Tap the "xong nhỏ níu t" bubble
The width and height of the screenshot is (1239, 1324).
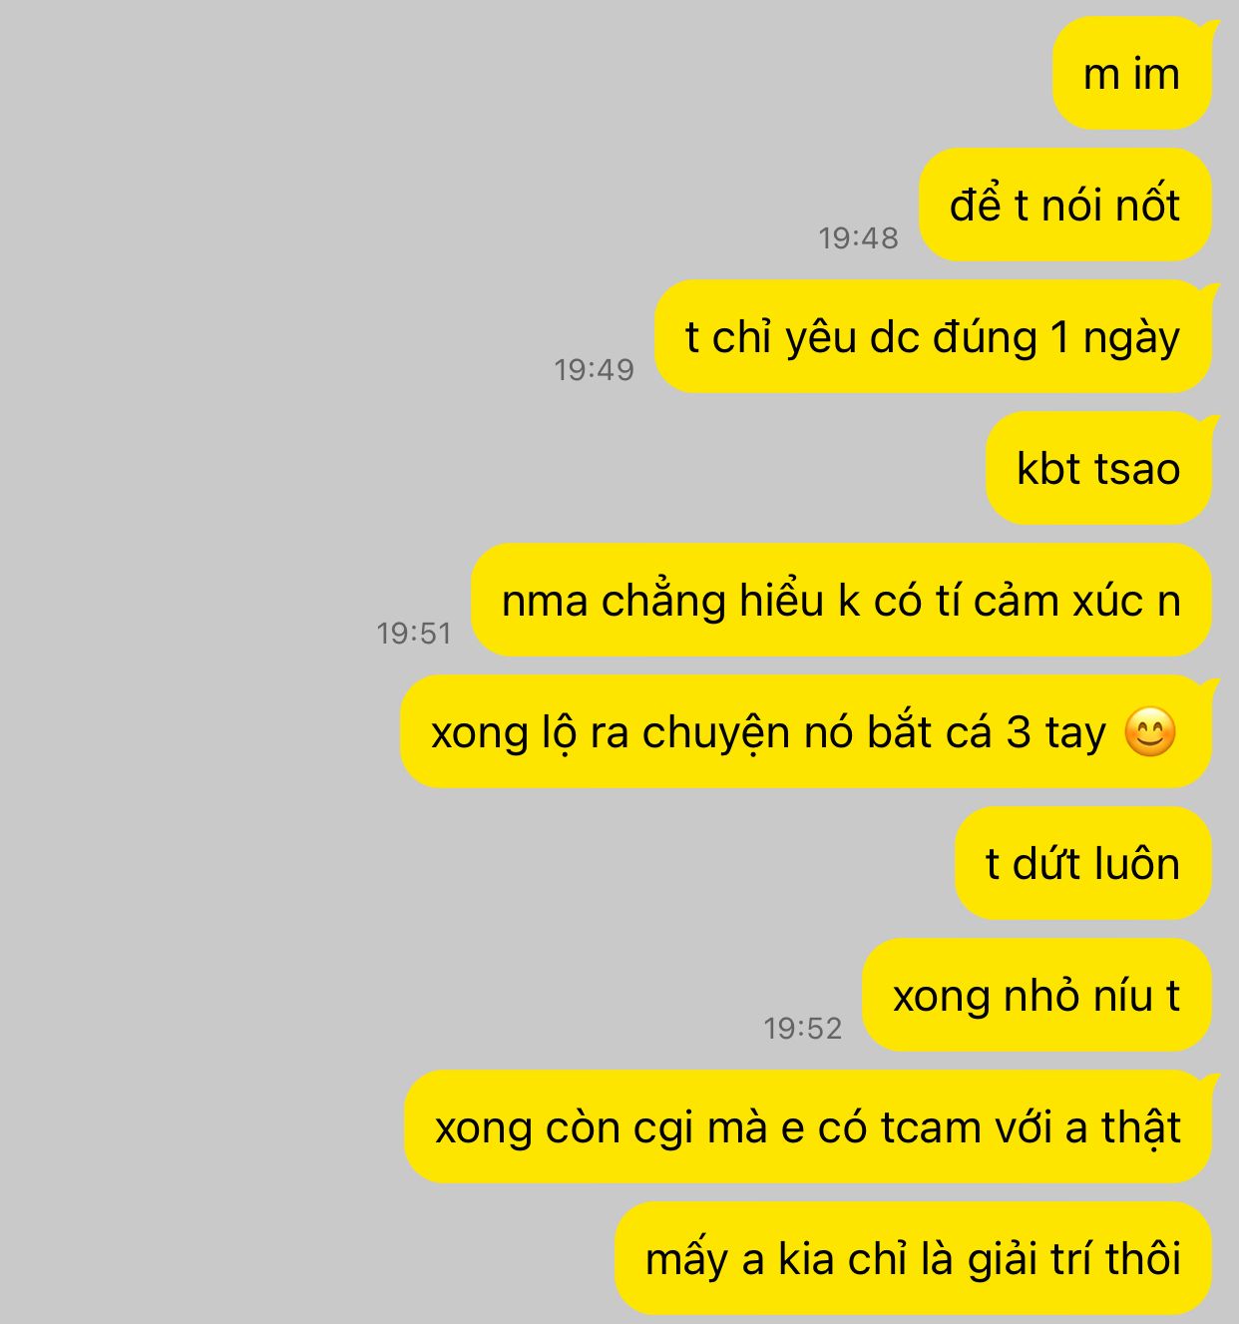click(1036, 995)
